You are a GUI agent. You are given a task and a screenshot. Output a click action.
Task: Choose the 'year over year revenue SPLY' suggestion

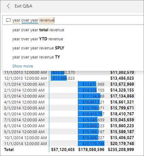click(38, 48)
